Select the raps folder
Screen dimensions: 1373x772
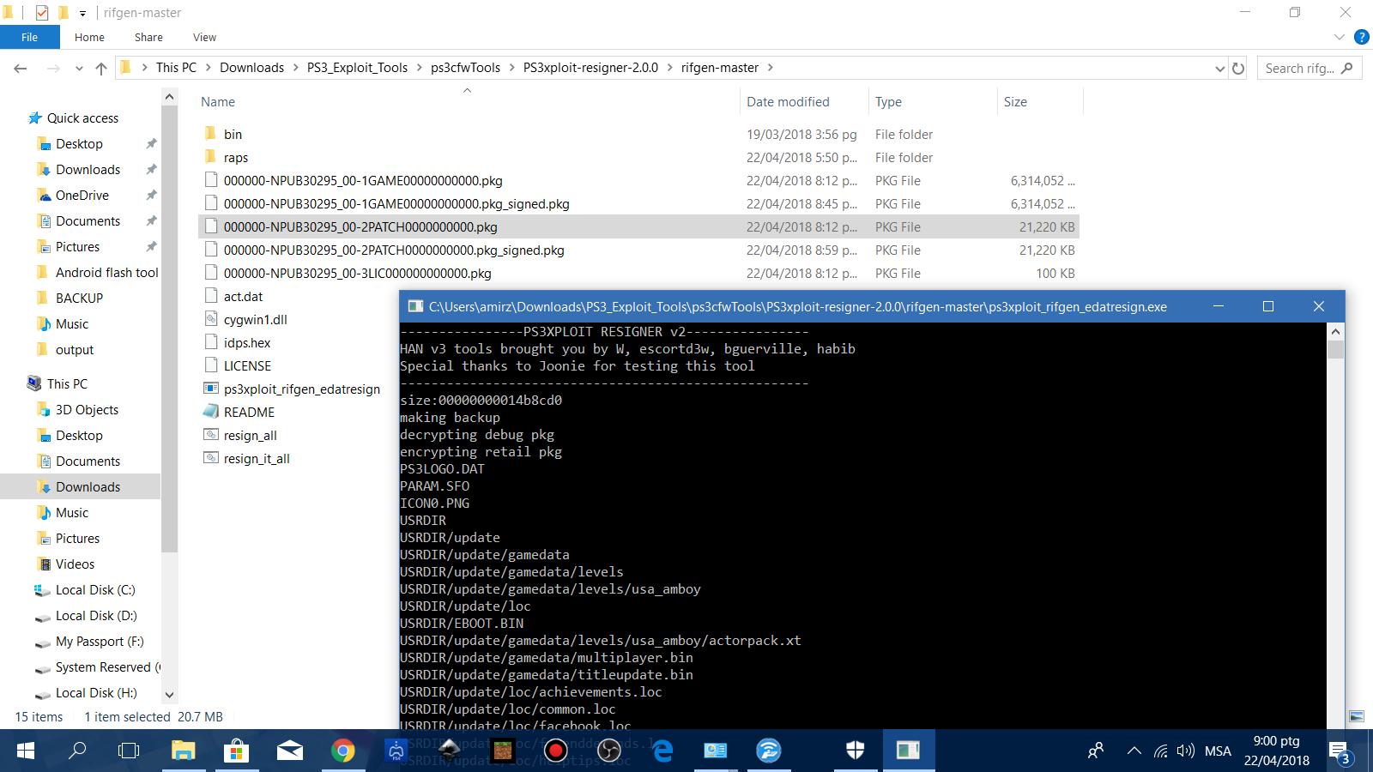coord(235,158)
